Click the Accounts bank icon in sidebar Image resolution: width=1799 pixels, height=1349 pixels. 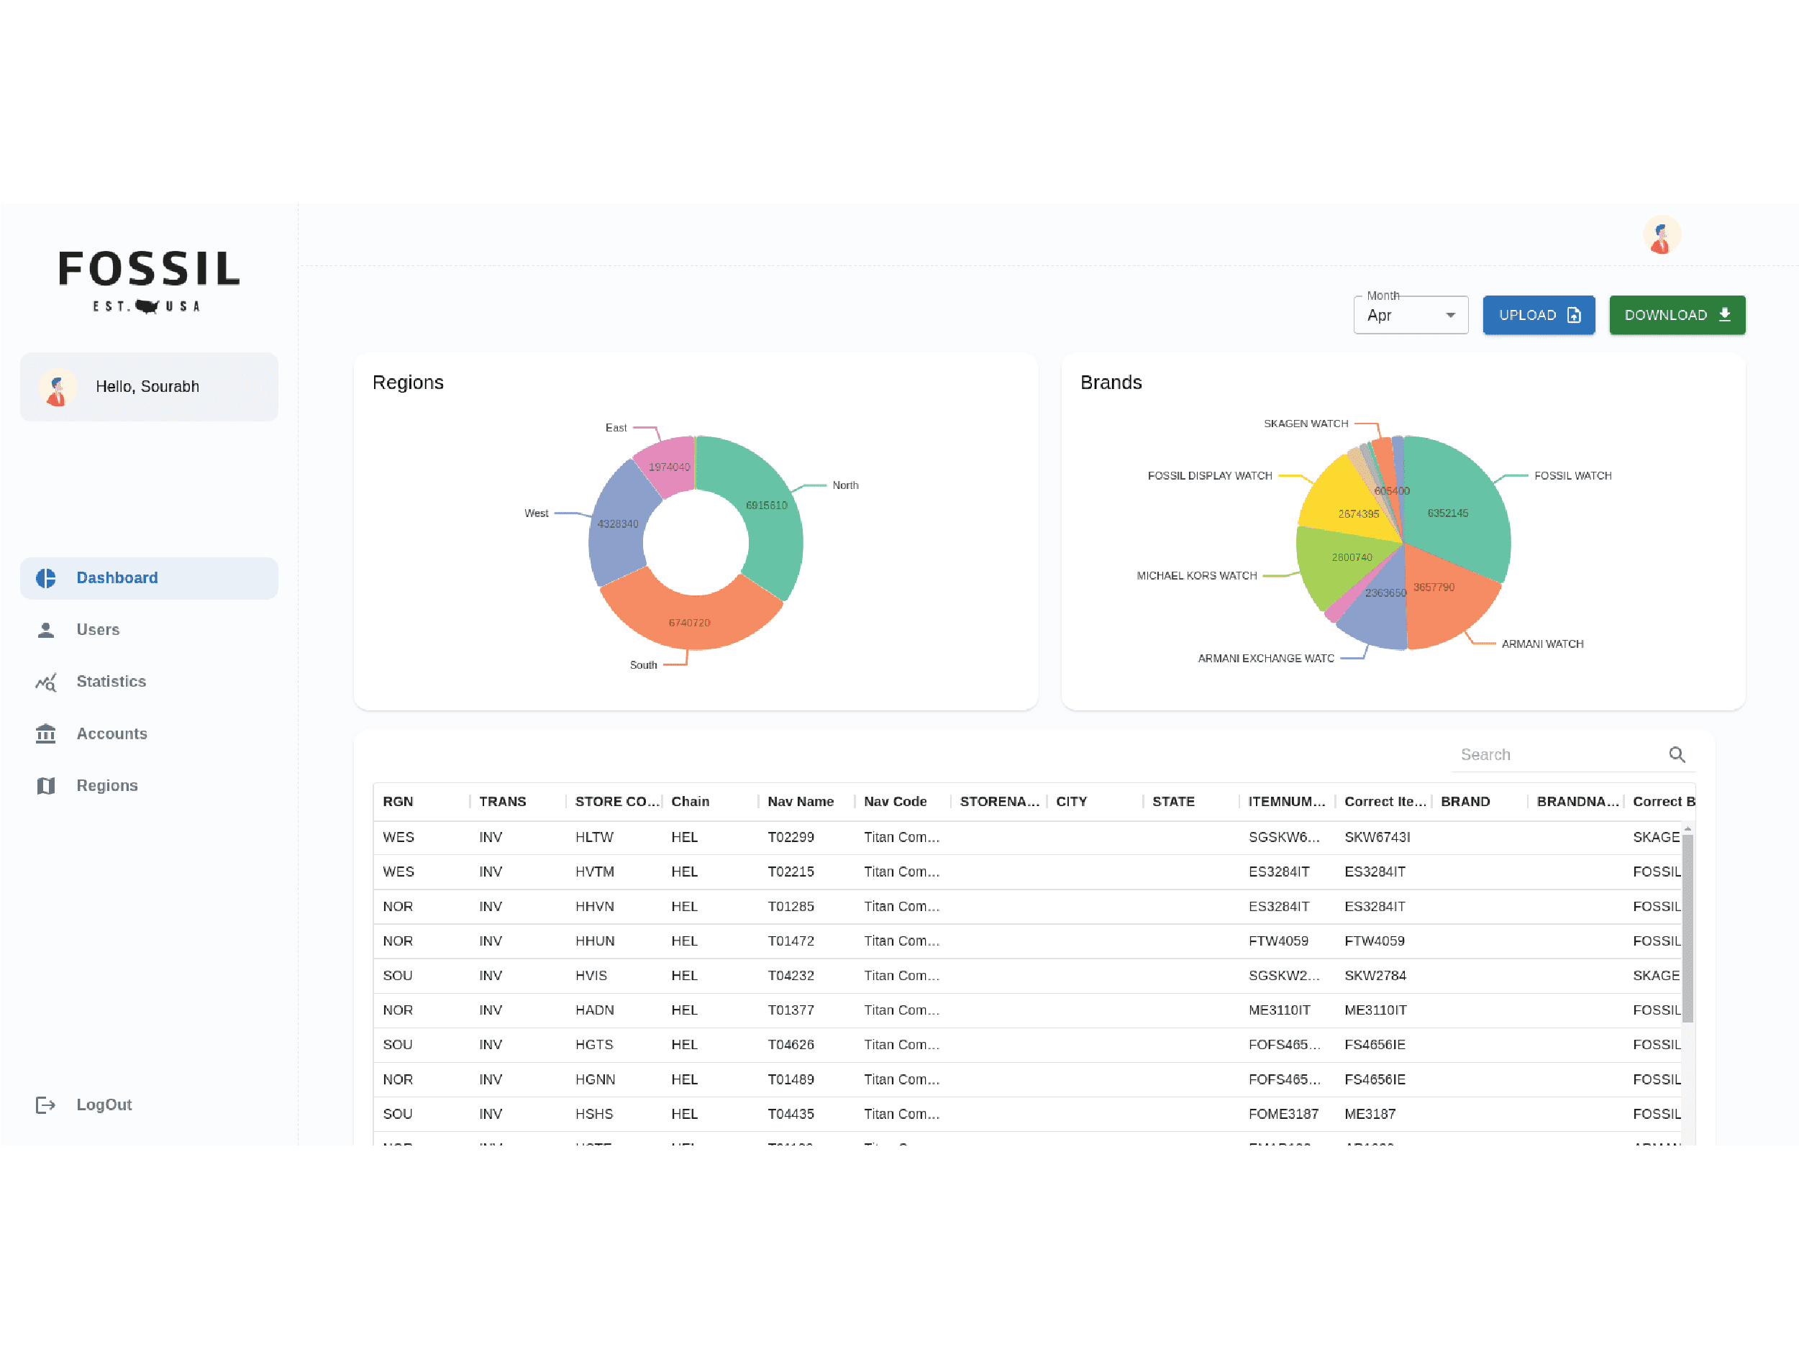point(45,734)
